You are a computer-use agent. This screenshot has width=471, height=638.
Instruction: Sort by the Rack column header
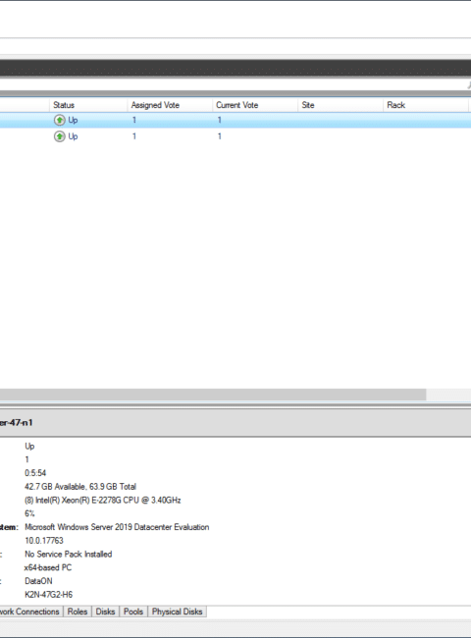point(426,105)
